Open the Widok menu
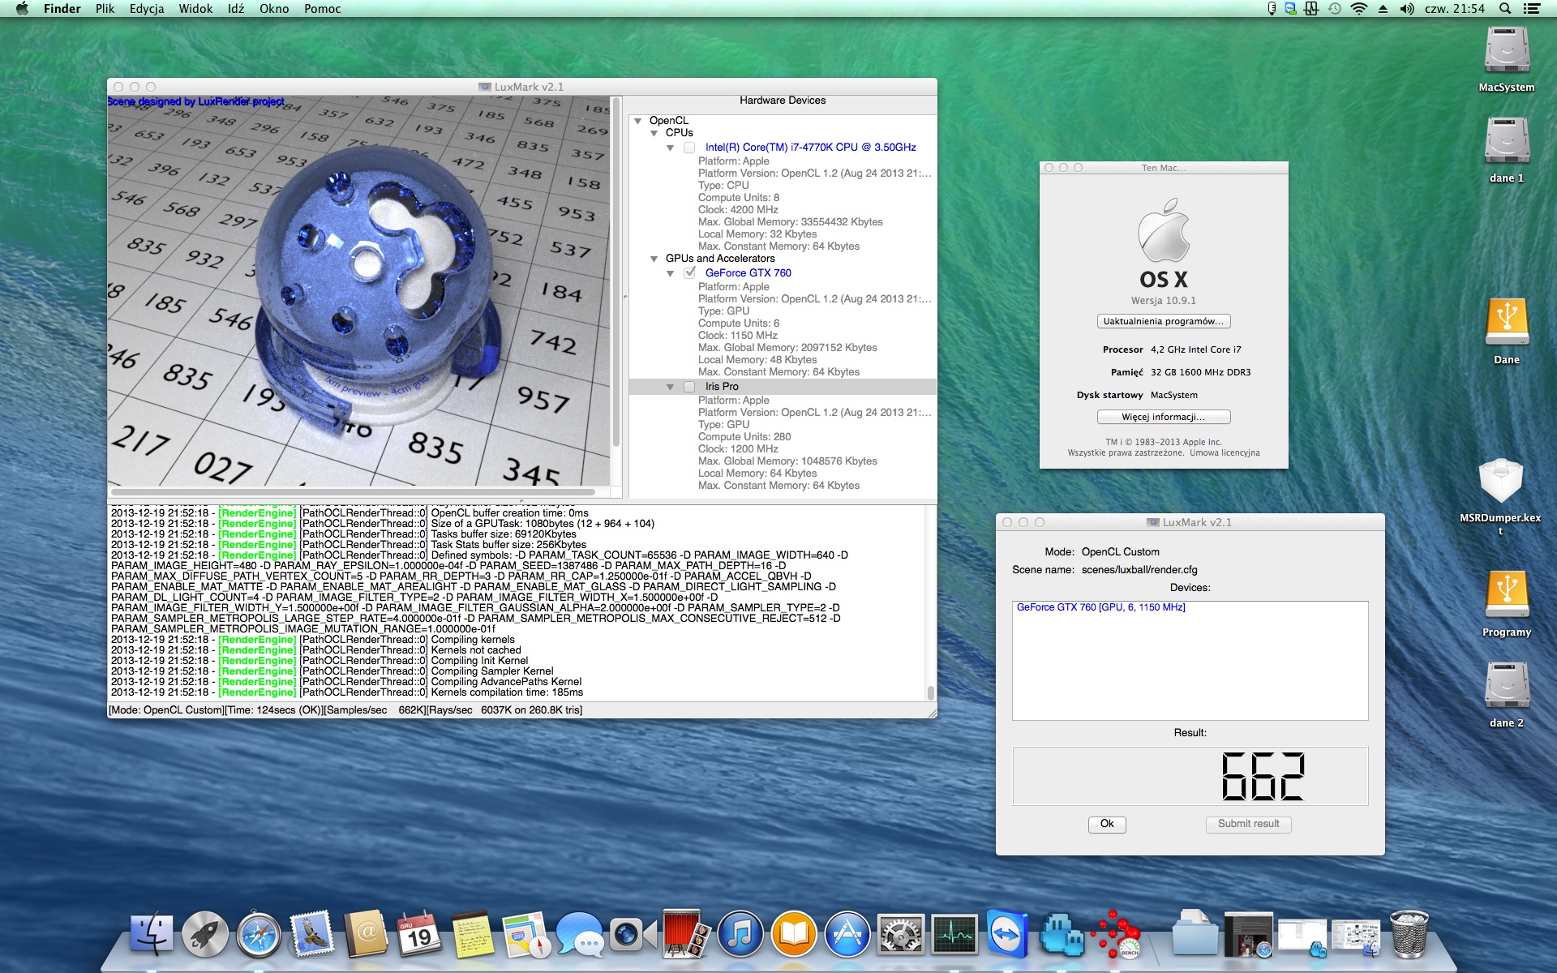 pyautogui.click(x=195, y=9)
